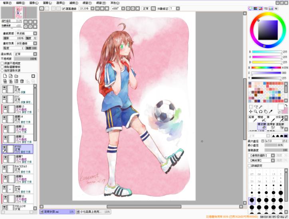Viewport: 289px width, 219px height.
Task: Enable clipping group (剪貼圖層蒙板) checkbox
Action: [2, 67]
